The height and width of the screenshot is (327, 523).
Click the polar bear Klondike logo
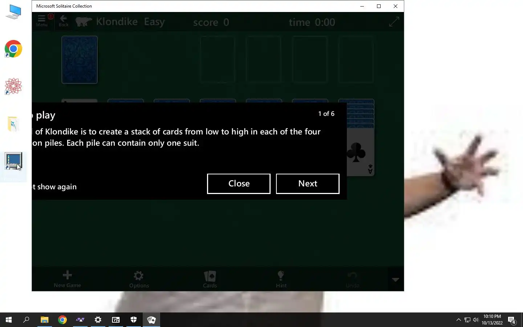point(84,22)
